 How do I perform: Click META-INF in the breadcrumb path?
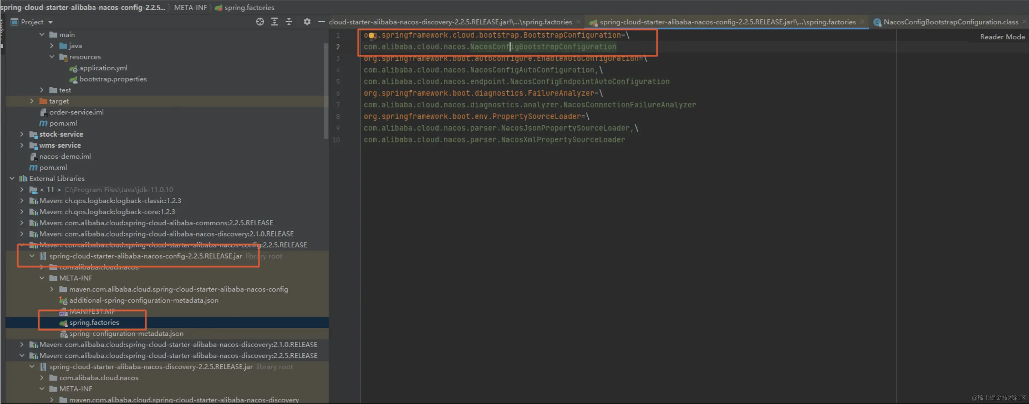click(190, 7)
